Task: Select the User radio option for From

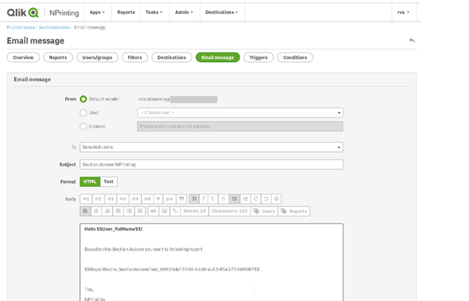Action: 83,112
